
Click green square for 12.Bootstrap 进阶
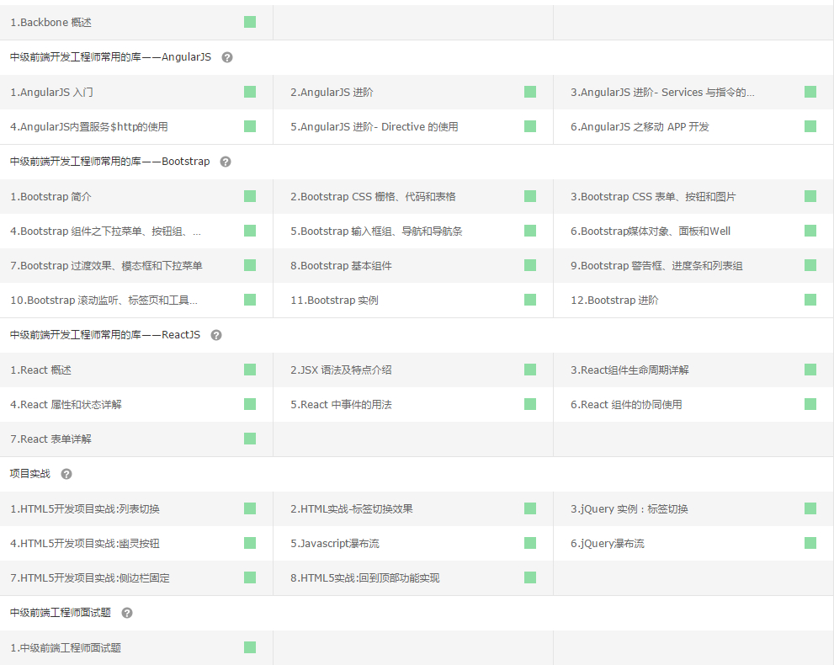[x=810, y=300]
